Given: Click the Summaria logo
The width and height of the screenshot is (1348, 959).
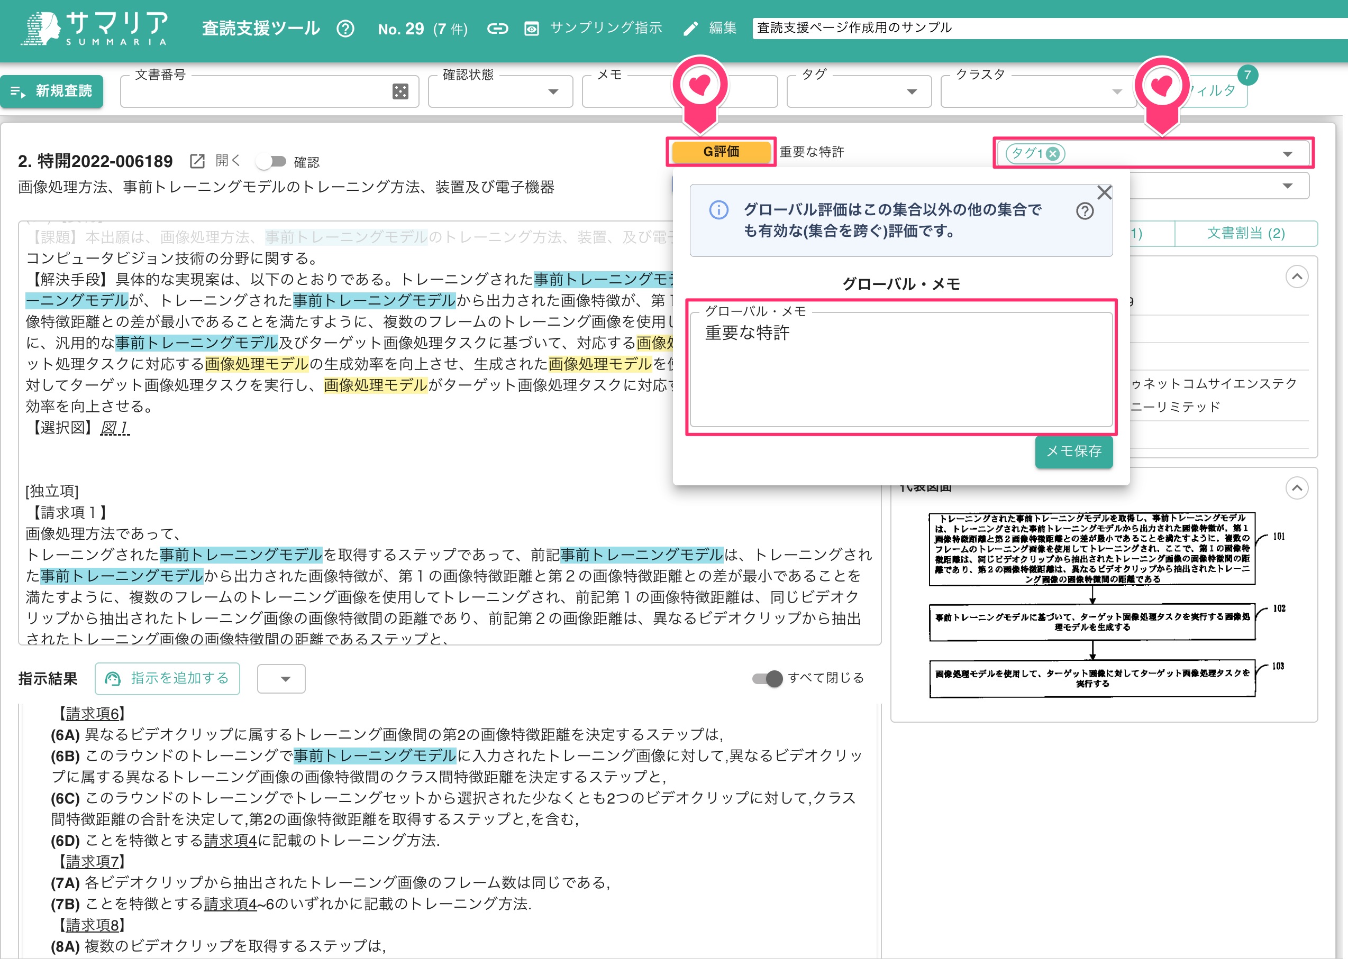Looking at the screenshot, I should pyautogui.click(x=95, y=27).
